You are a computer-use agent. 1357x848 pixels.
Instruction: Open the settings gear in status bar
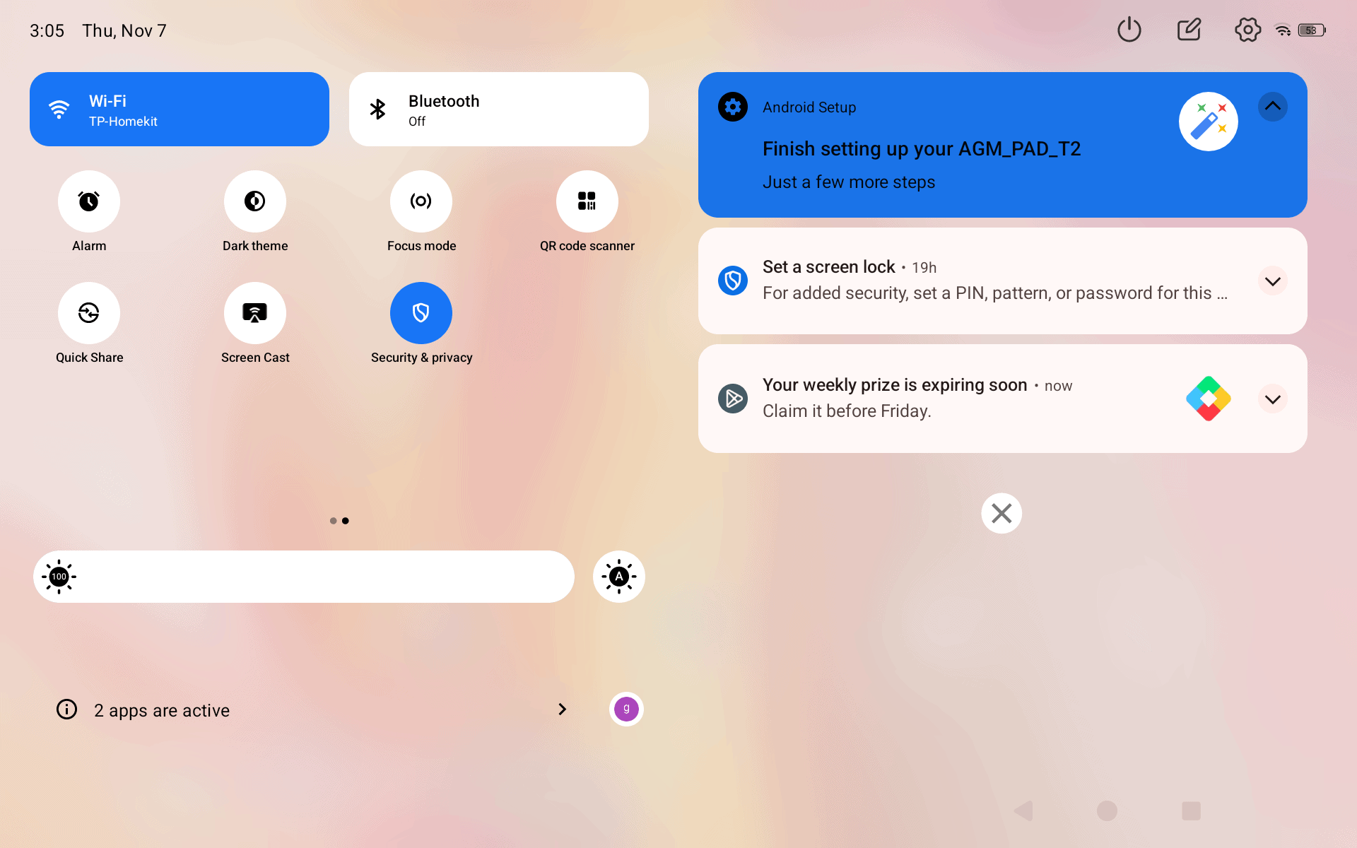pyautogui.click(x=1247, y=30)
